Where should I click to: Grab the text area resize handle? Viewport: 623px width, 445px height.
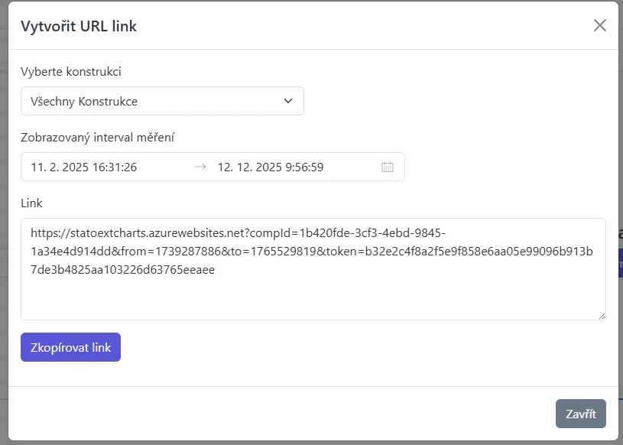click(x=602, y=315)
